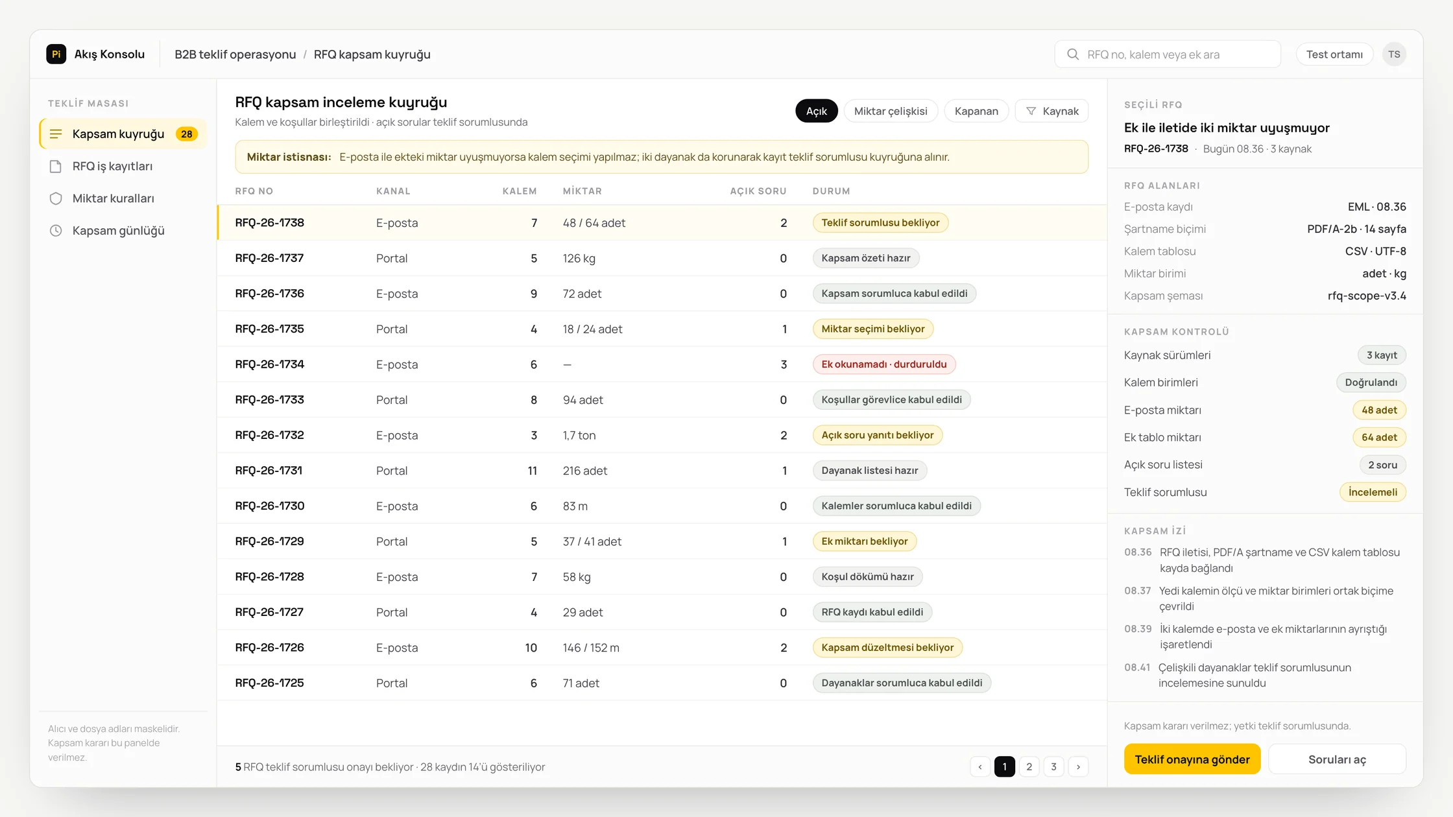Select row RFQ-26-1731
The image size is (1453, 817).
[662, 471]
